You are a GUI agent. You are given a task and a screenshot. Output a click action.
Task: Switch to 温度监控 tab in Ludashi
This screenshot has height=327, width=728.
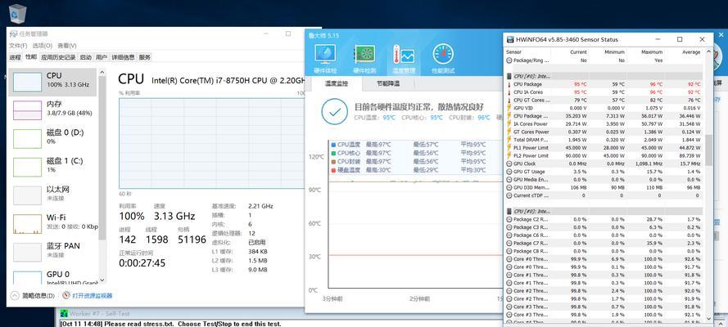(x=336, y=84)
